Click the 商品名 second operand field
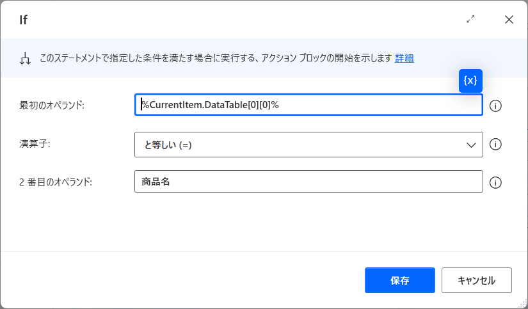This screenshot has height=309, width=528. [308, 182]
